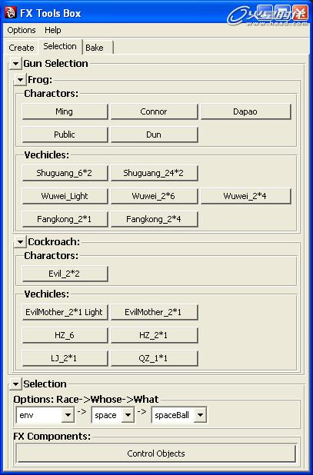Collapse the bottom Selection section
Image resolution: width=313 pixels, height=475 pixels.
pyautogui.click(x=15, y=384)
